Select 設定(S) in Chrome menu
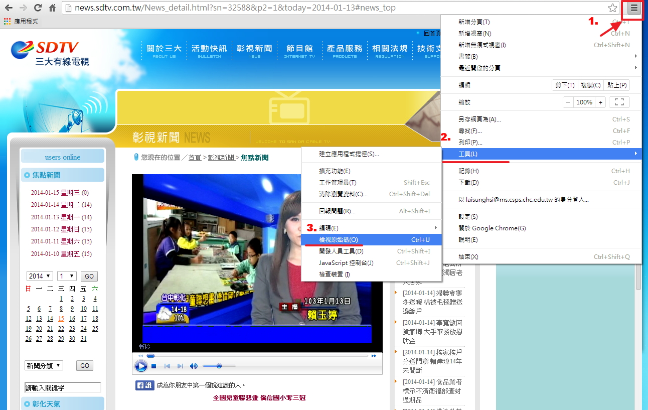 (x=542, y=217)
